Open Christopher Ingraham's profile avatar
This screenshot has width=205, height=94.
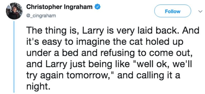[x=14, y=11]
